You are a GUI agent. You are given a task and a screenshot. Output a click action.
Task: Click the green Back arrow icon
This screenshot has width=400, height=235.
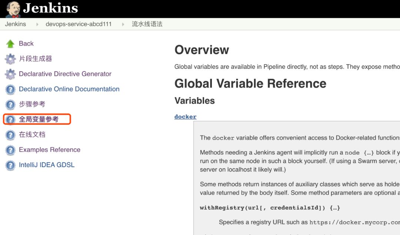(x=10, y=44)
